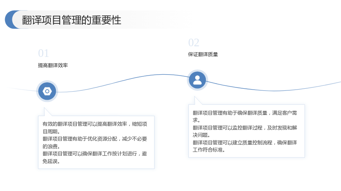Screen dimensions: 341x191
Task: Select the left text box about 缩短项目周期
Action: click(x=96, y=142)
